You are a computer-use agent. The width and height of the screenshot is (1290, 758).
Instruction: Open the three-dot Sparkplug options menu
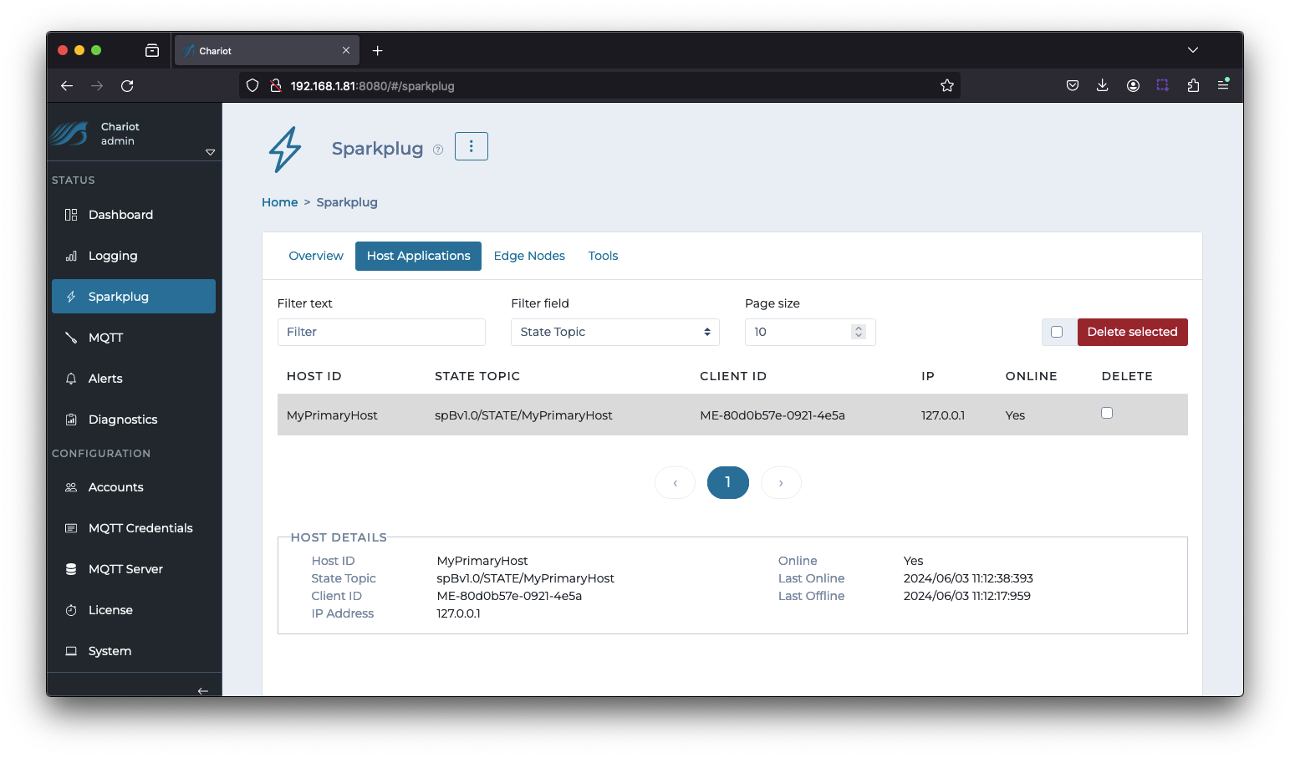[472, 146]
